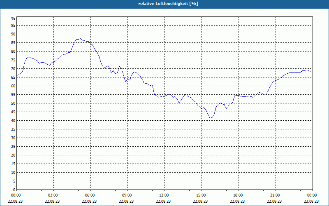Select the 80 y-axis label
Viewport: 329px width, 206px height.
(13, 51)
